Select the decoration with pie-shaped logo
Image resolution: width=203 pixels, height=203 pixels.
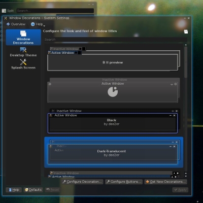pos(113,90)
